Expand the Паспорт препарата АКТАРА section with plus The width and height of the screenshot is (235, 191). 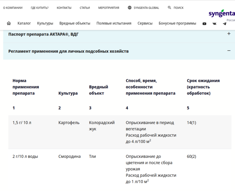229,33
